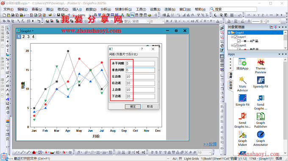Image resolution: width=288 pixels, height=161 pixels.
Task: Click the 左边距 input field
Action: [140, 76]
